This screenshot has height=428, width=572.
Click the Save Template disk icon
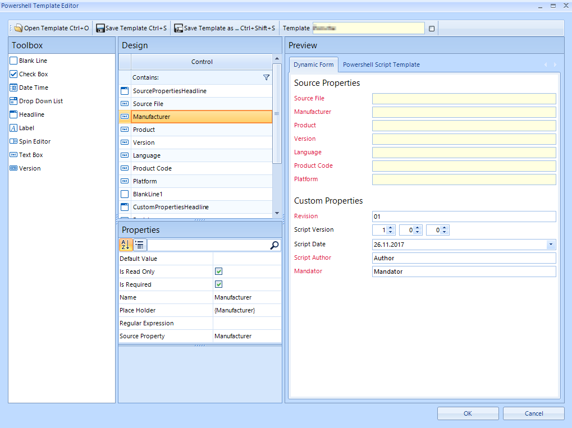pyautogui.click(x=100, y=28)
